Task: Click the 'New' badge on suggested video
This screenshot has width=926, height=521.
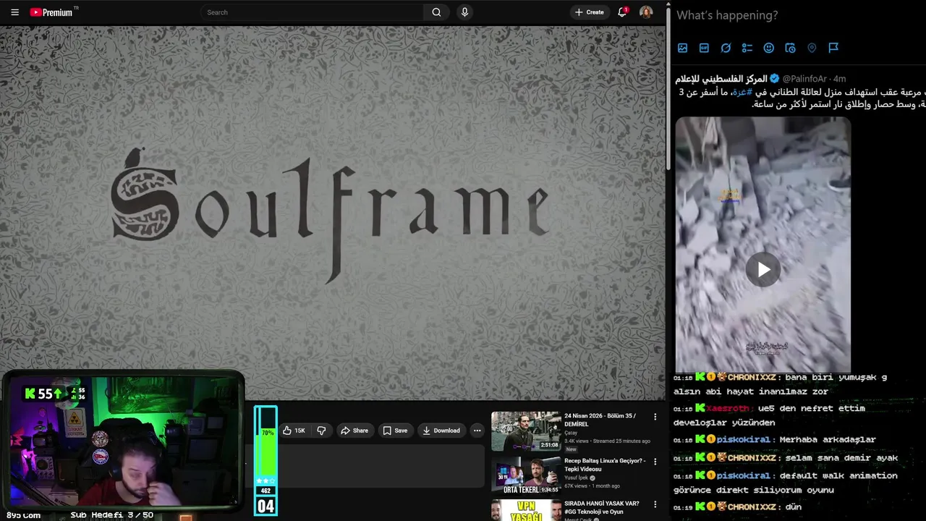Action: [571, 449]
